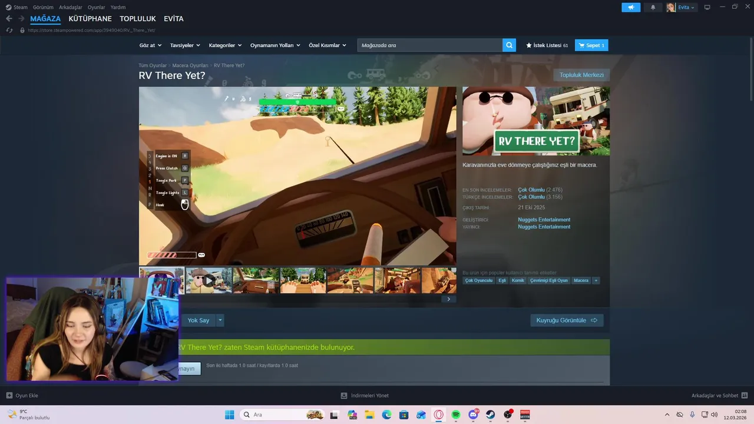Open Spotify from the taskbar

click(455, 415)
